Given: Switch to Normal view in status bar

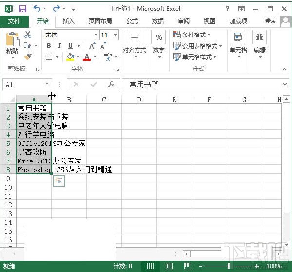Looking at the screenshot, I should 150,266.
